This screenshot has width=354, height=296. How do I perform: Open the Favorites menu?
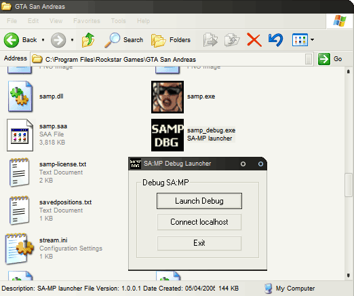87,21
